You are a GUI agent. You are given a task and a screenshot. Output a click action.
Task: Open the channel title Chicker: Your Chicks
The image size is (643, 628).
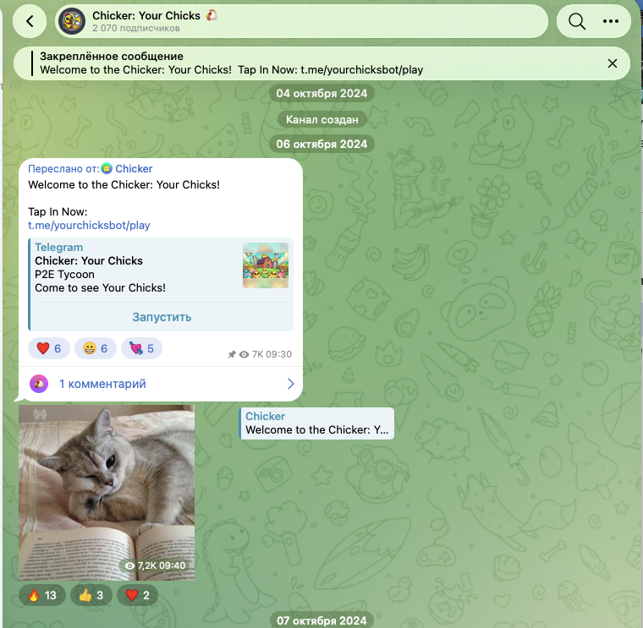pos(146,15)
